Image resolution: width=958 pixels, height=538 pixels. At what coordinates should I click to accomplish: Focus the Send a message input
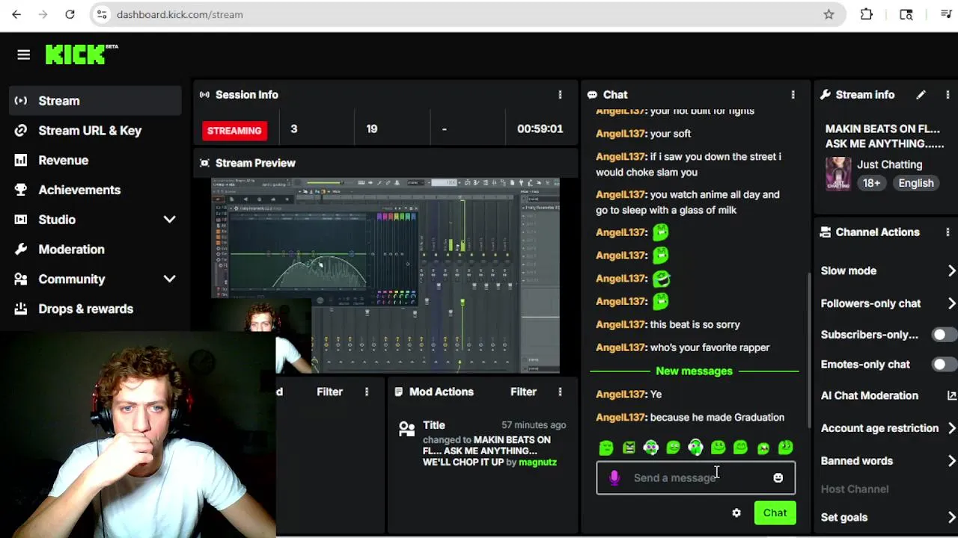pyautogui.click(x=695, y=478)
